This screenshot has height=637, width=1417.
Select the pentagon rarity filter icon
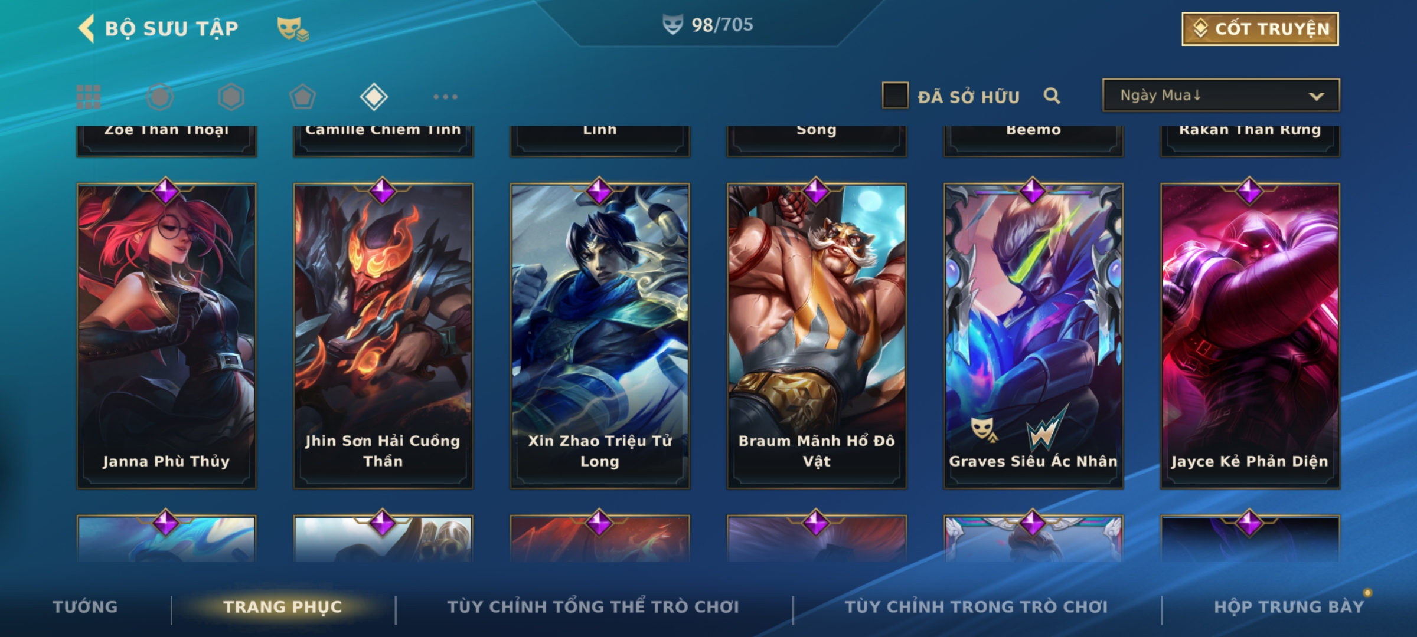tap(302, 97)
